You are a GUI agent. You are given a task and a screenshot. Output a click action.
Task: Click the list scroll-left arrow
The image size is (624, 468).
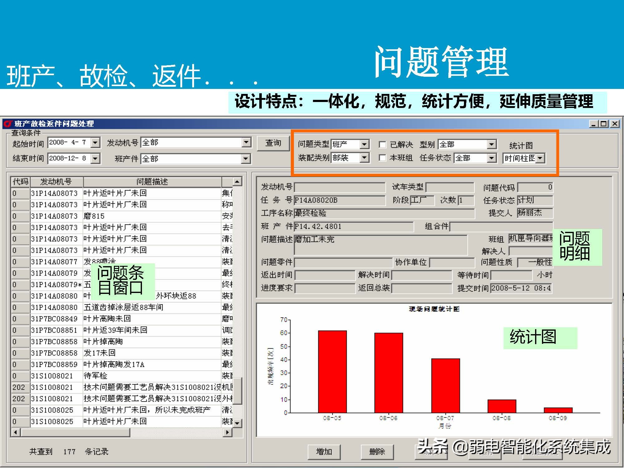[16, 432]
